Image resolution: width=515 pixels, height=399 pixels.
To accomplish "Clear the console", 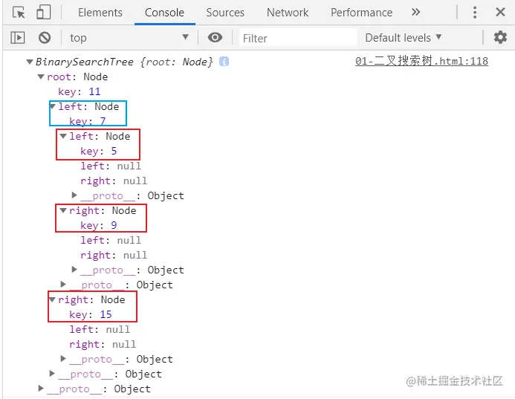I will point(45,38).
